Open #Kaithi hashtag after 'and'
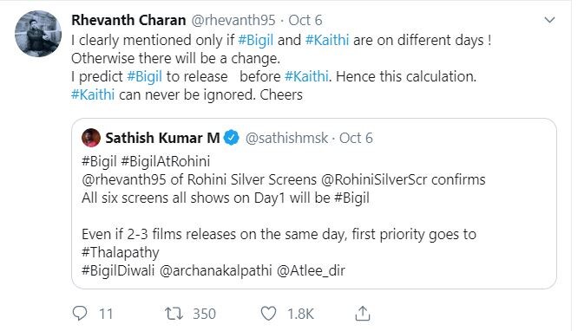Image resolution: width=584 pixels, height=331 pixels. click(x=327, y=40)
